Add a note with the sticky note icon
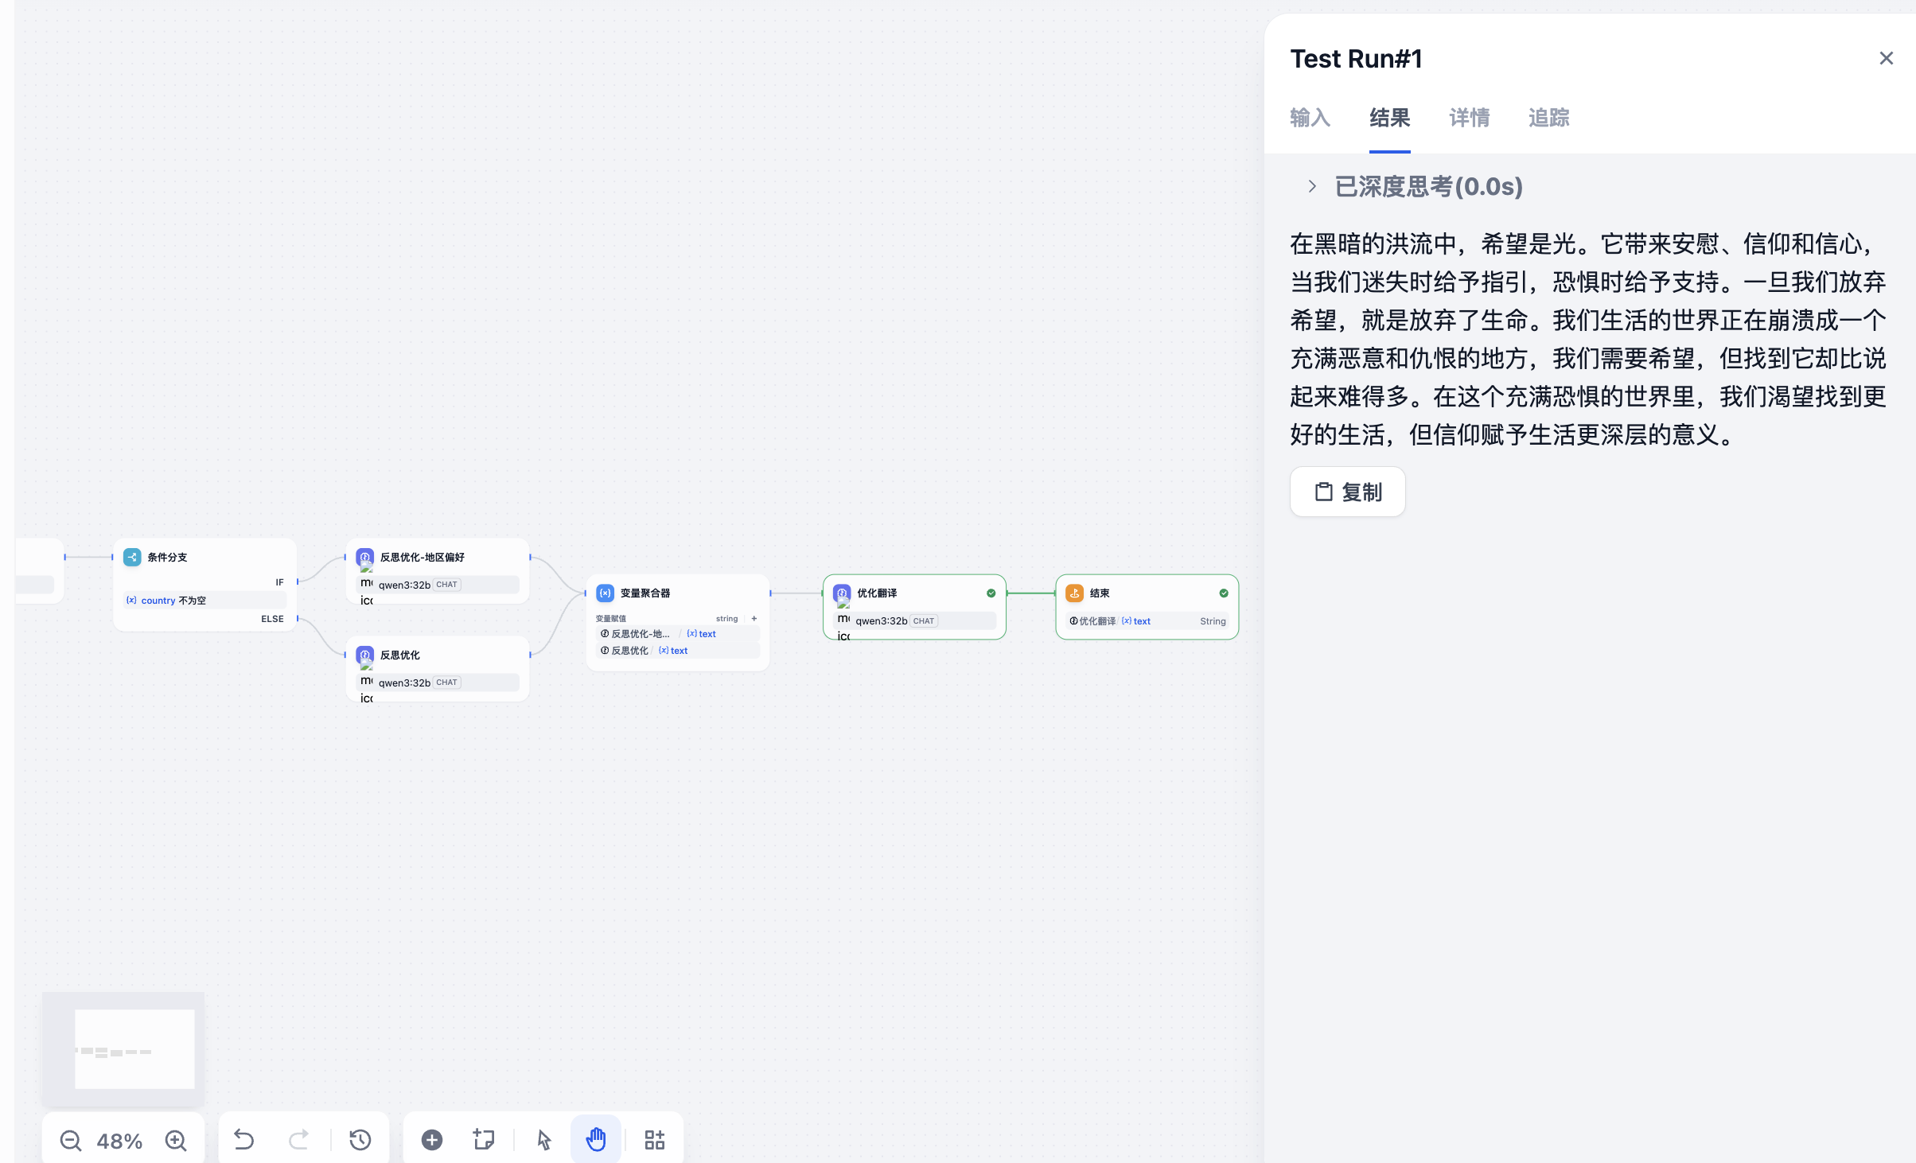The image size is (1916, 1163). pyautogui.click(x=484, y=1140)
